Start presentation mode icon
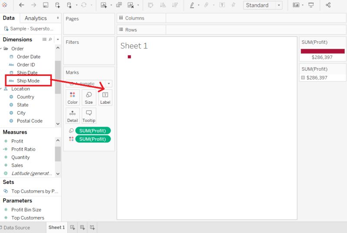347x233 pixels. 311,5
